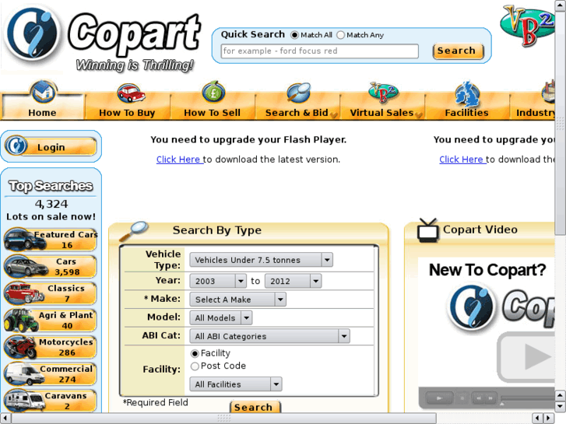Viewport: 566px width, 424px height.
Task: Click the Motorcycles 286 button
Action: point(51,347)
